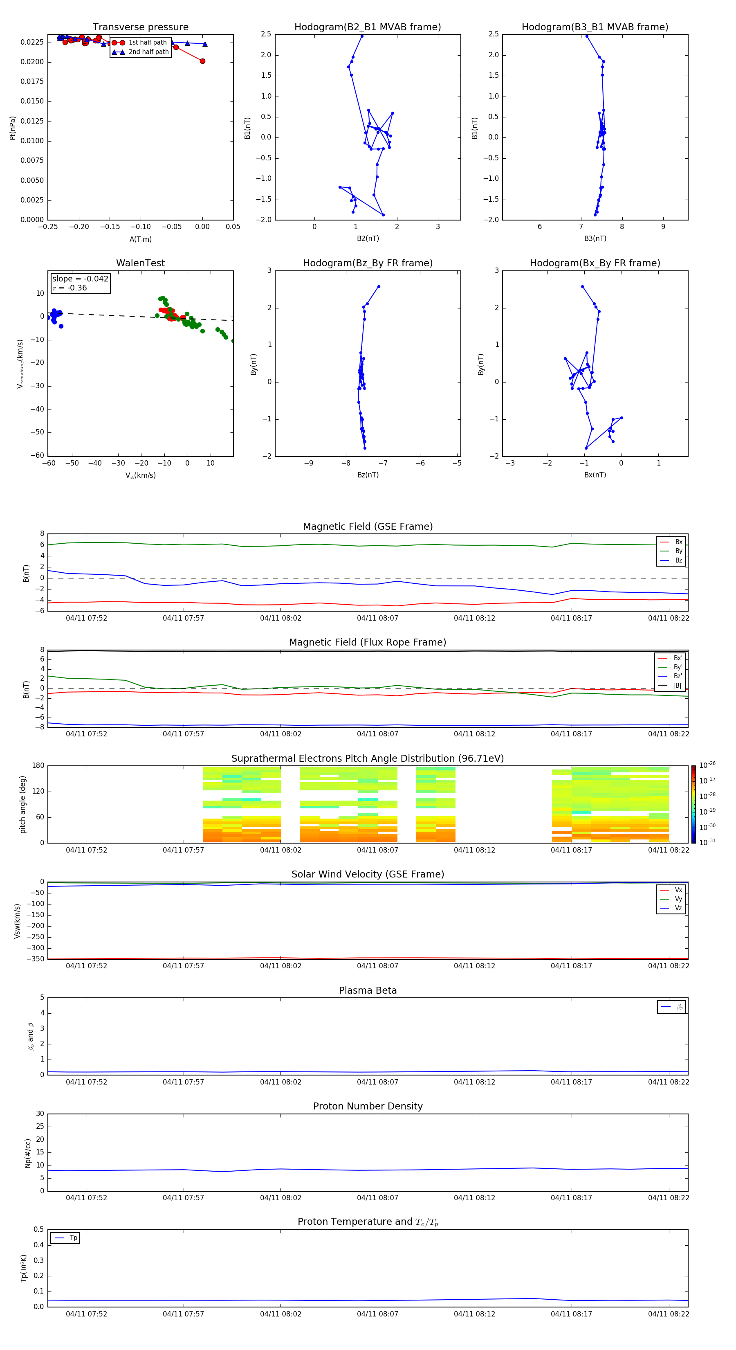Select the By legend entry in GSE plot
The height and width of the screenshot is (1350, 736).
click(671, 551)
